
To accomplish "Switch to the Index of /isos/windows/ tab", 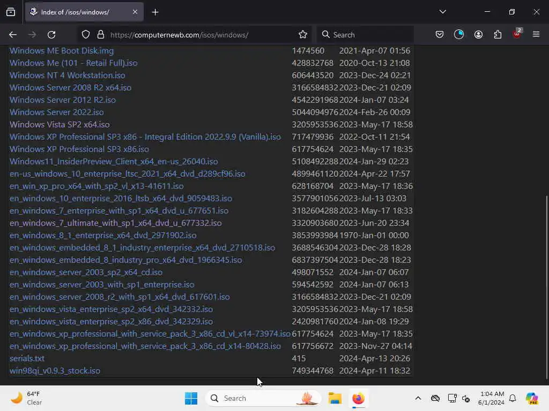I will point(84,12).
